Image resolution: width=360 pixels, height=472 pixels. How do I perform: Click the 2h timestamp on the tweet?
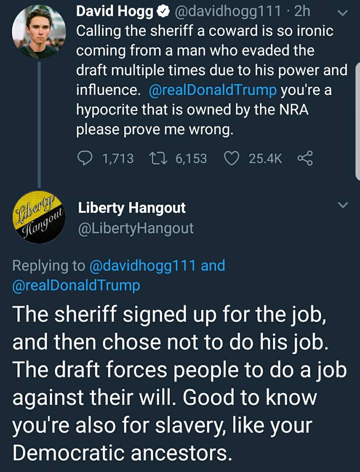(302, 11)
